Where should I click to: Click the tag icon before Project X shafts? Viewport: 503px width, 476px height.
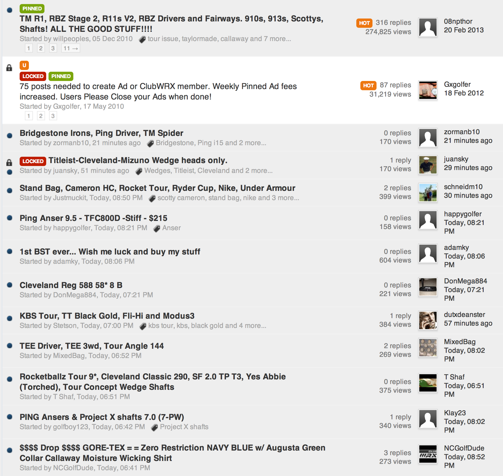pyautogui.click(x=154, y=427)
